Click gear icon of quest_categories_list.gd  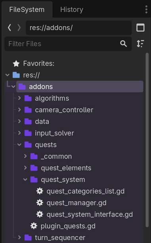coord(40,191)
